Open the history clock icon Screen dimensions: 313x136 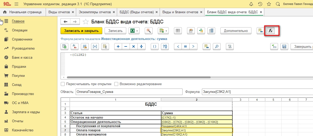pyautogui.click(x=260, y=4)
